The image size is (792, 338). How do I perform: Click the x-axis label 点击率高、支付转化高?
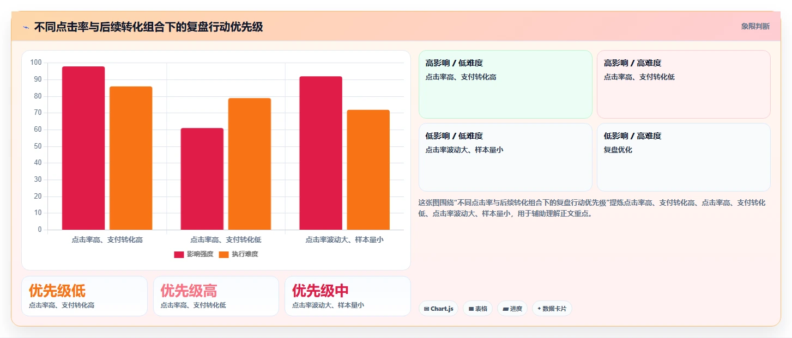point(107,239)
